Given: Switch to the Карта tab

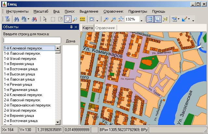Looking at the screenshot, I should point(87,28).
